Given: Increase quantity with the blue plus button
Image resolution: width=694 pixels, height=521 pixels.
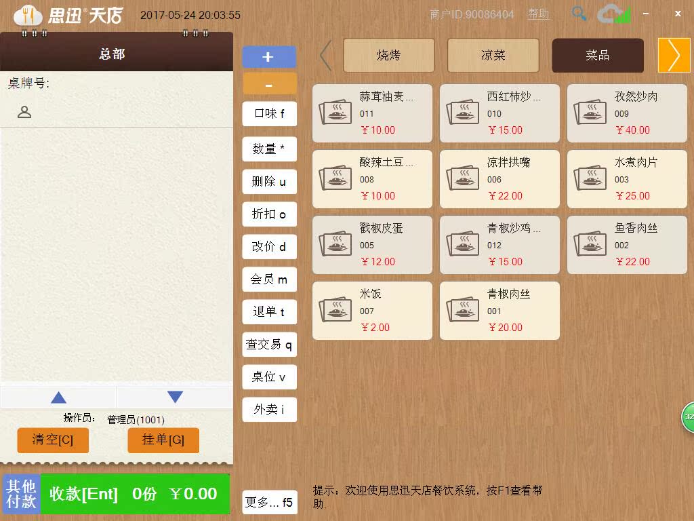Looking at the screenshot, I should point(269,57).
